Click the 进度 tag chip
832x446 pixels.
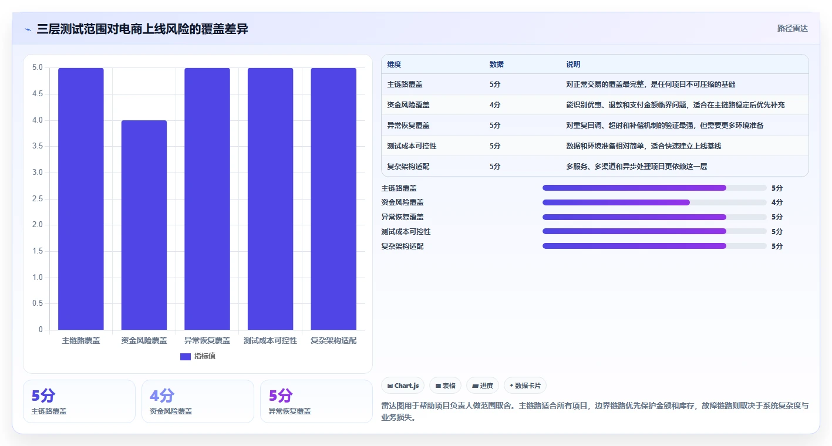coord(483,386)
